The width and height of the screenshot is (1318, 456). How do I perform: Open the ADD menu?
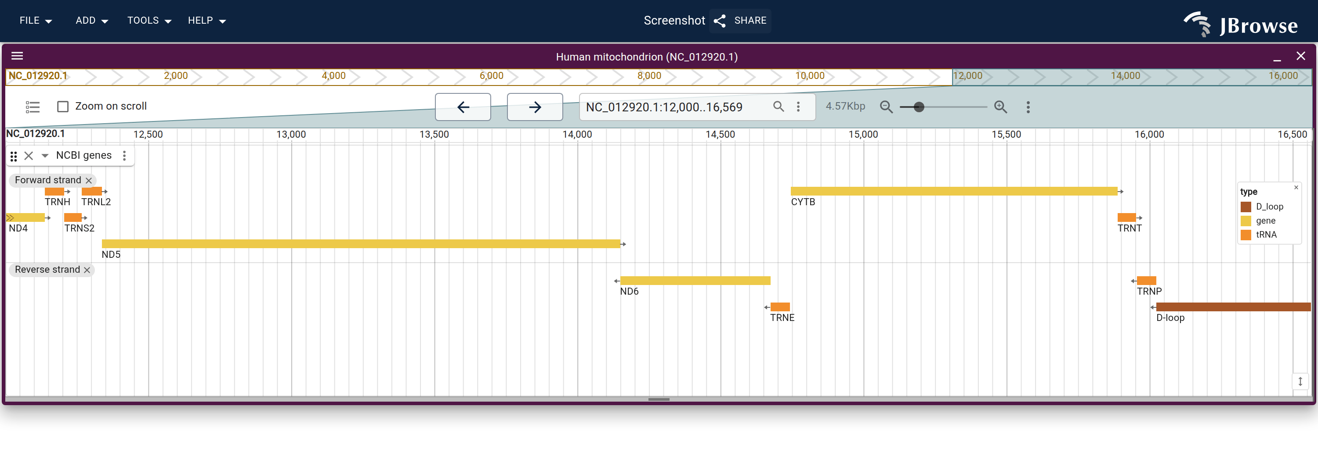[x=91, y=21]
